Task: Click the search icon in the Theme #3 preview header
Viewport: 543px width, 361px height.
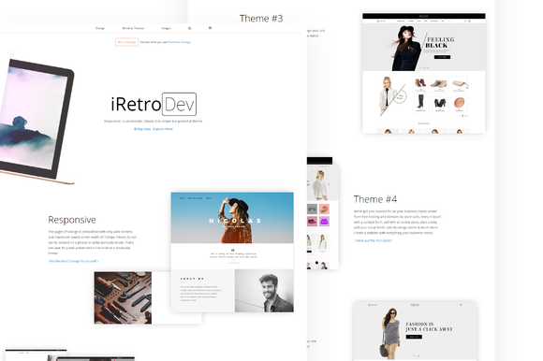Action: pos(465,22)
